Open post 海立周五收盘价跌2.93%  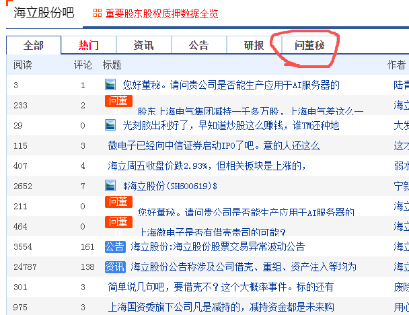207,166
